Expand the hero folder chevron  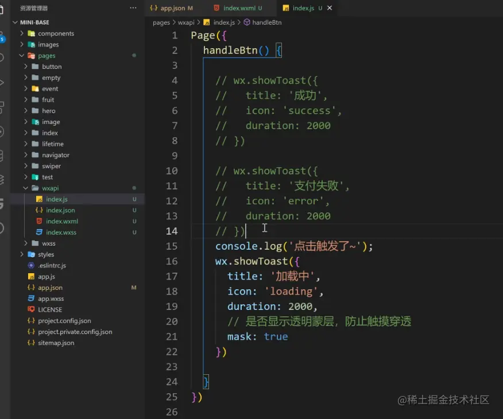pos(26,111)
